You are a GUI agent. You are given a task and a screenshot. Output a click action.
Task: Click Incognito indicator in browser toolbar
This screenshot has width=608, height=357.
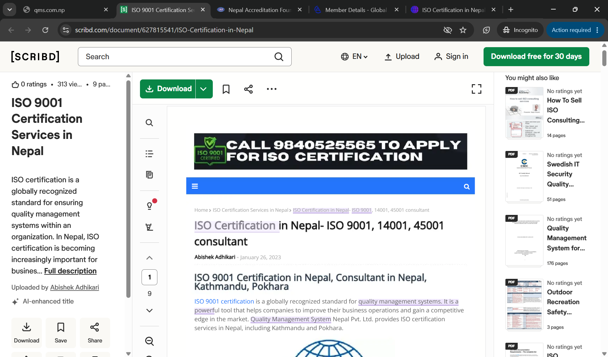click(520, 30)
